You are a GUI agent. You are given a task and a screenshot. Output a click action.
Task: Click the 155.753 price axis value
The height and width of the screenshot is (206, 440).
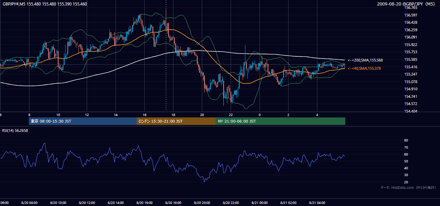click(411, 52)
